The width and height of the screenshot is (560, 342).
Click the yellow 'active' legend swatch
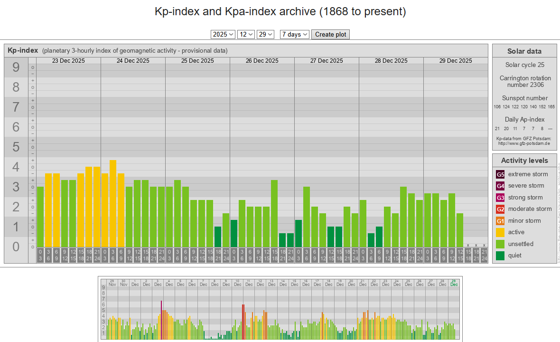click(x=500, y=232)
